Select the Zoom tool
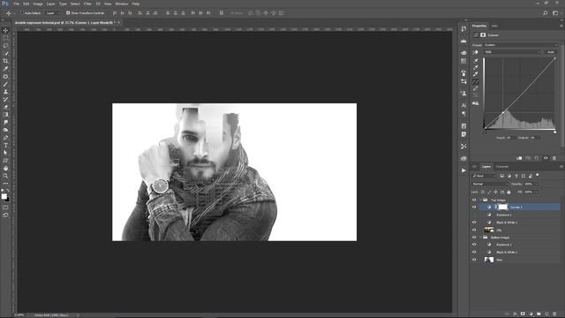This screenshot has height=318, width=565. (5, 176)
